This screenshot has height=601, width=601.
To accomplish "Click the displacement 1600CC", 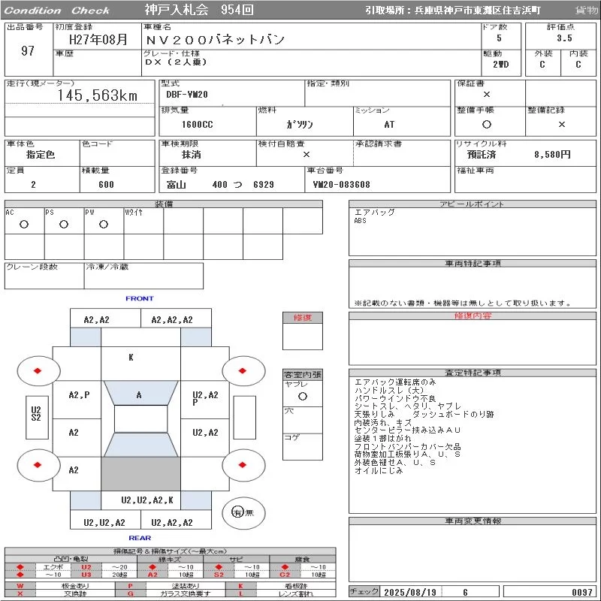I will coord(197,124).
